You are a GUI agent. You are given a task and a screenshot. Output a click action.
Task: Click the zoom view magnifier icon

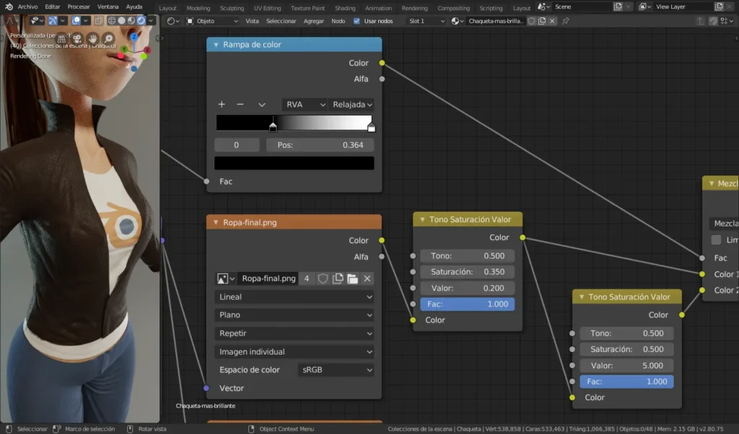(108, 38)
